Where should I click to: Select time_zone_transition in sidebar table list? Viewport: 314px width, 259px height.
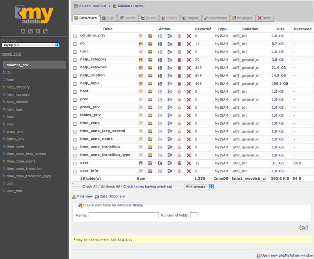point(24,168)
